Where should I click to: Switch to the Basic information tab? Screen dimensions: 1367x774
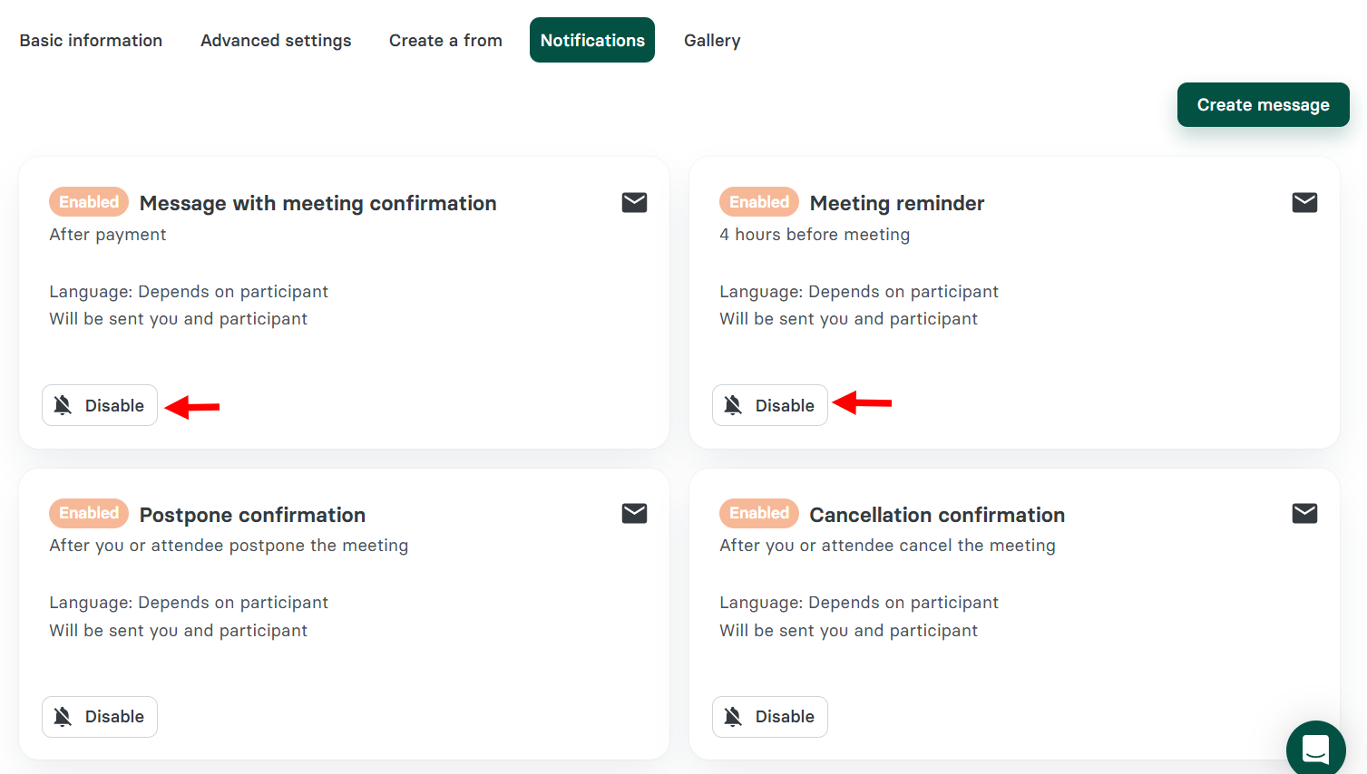coord(91,40)
